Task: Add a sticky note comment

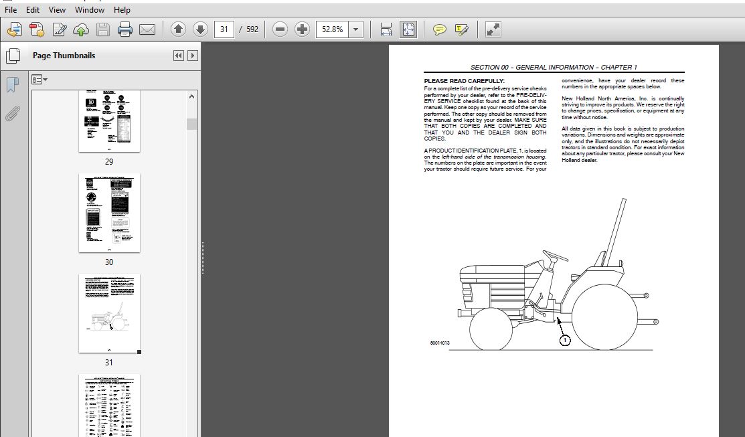Action: 439,29
